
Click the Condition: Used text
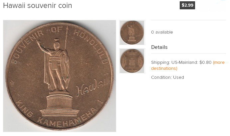click(167, 77)
